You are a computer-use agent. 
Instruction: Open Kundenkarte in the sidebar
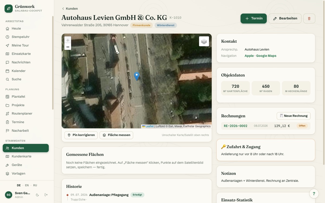coord(26,156)
